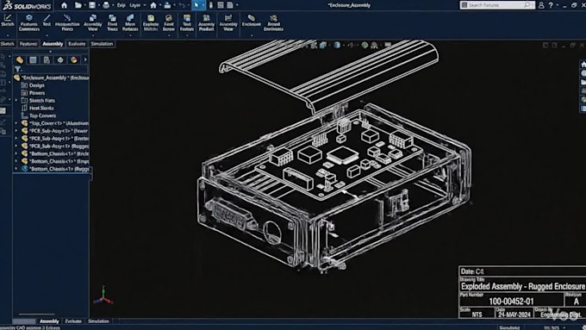Switch to the Features ribbon tab
Screen dimensions: 586x330
click(x=28, y=44)
